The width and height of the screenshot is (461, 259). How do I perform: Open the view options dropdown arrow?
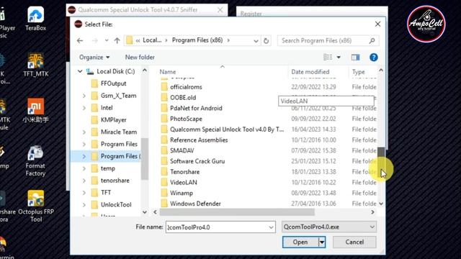(339, 58)
